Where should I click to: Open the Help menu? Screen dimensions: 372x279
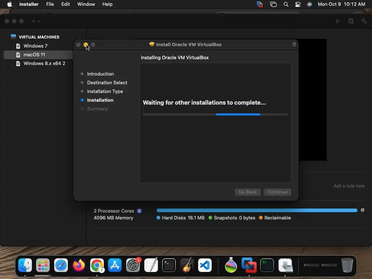tap(108, 4)
